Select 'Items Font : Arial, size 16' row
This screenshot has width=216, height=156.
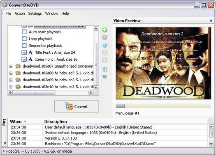click(56, 60)
